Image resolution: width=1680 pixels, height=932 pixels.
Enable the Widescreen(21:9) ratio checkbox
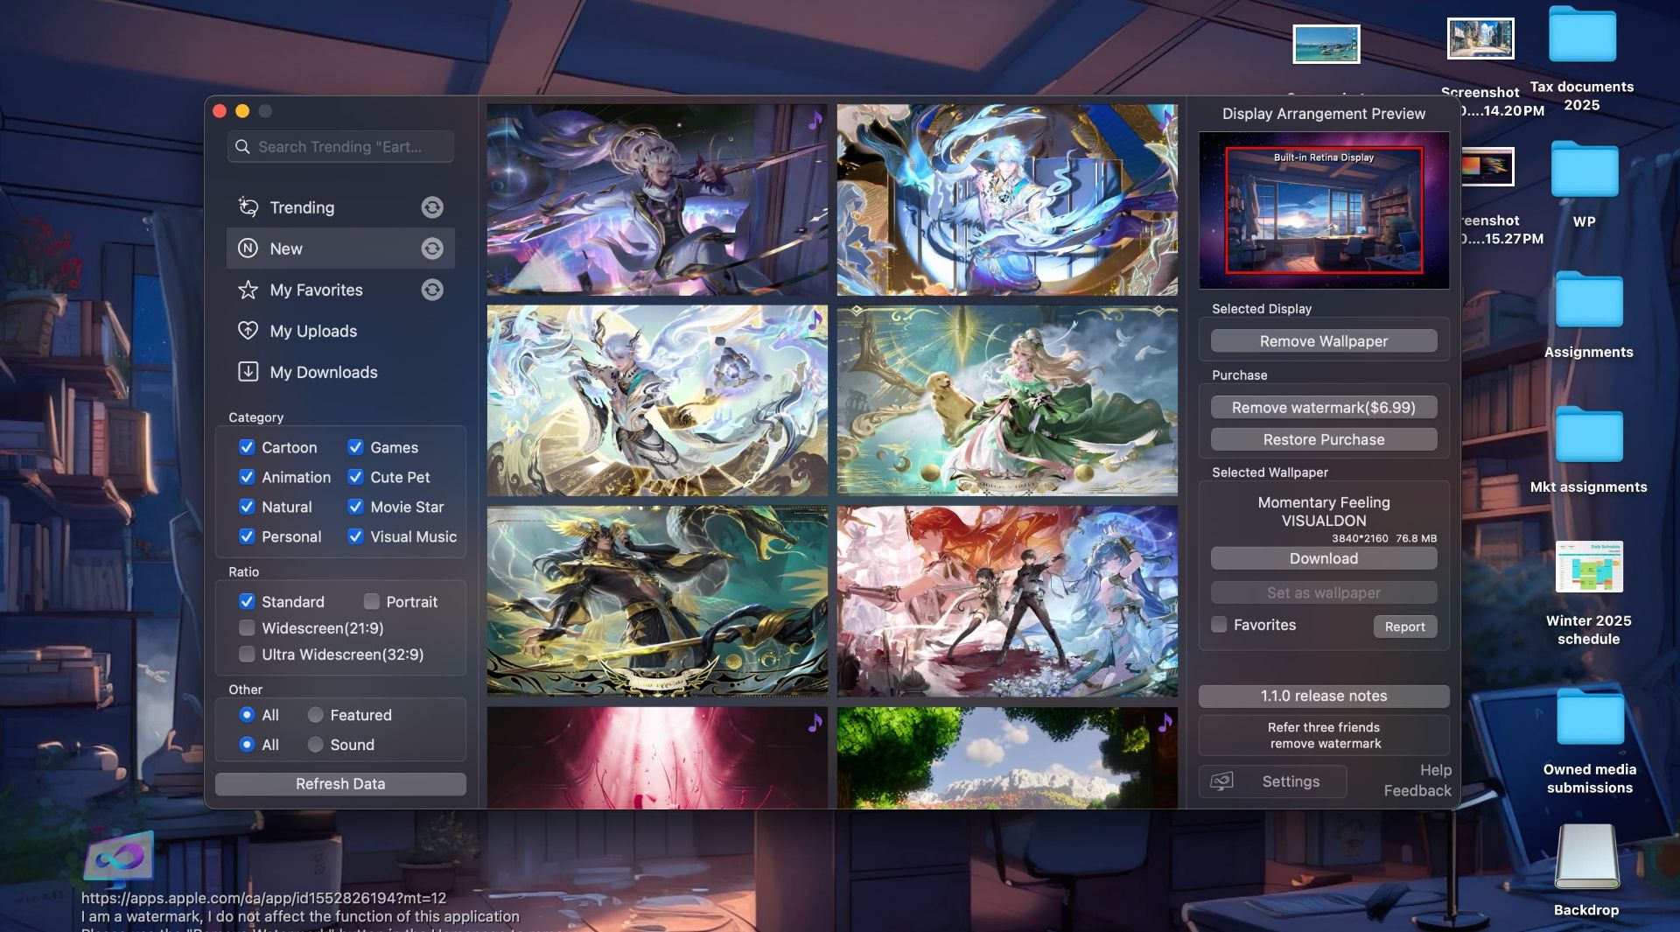tap(247, 628)
